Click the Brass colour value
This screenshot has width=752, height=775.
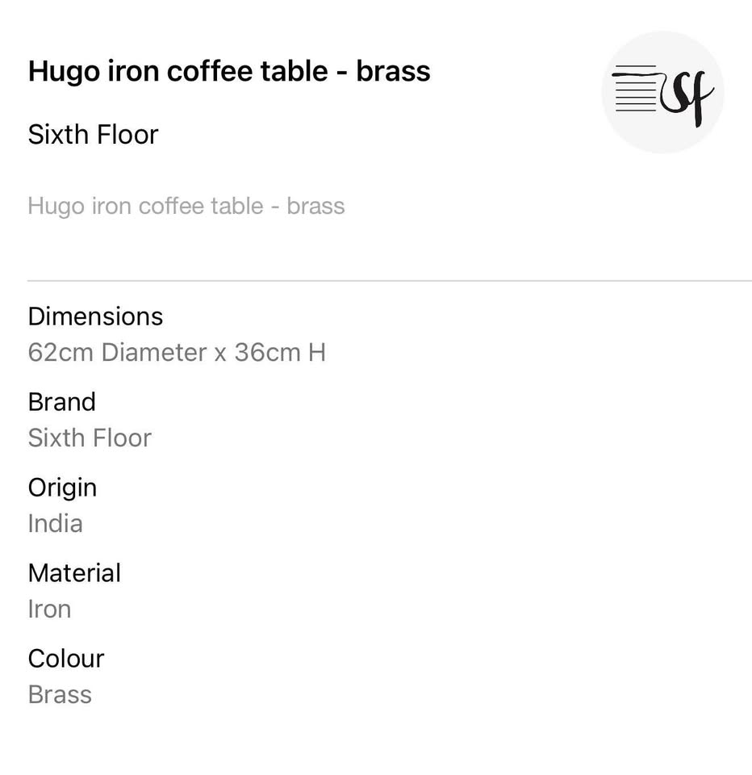60,694
